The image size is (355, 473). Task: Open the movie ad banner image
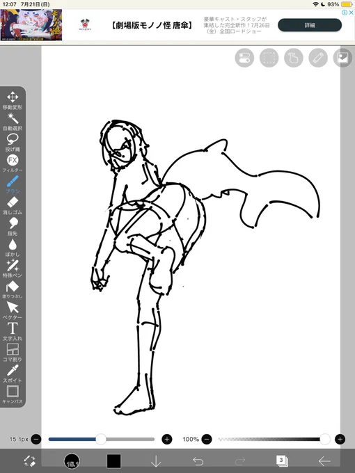pos(31,25)
